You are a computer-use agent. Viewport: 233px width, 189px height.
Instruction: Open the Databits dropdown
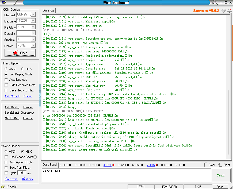click(33, 33)
